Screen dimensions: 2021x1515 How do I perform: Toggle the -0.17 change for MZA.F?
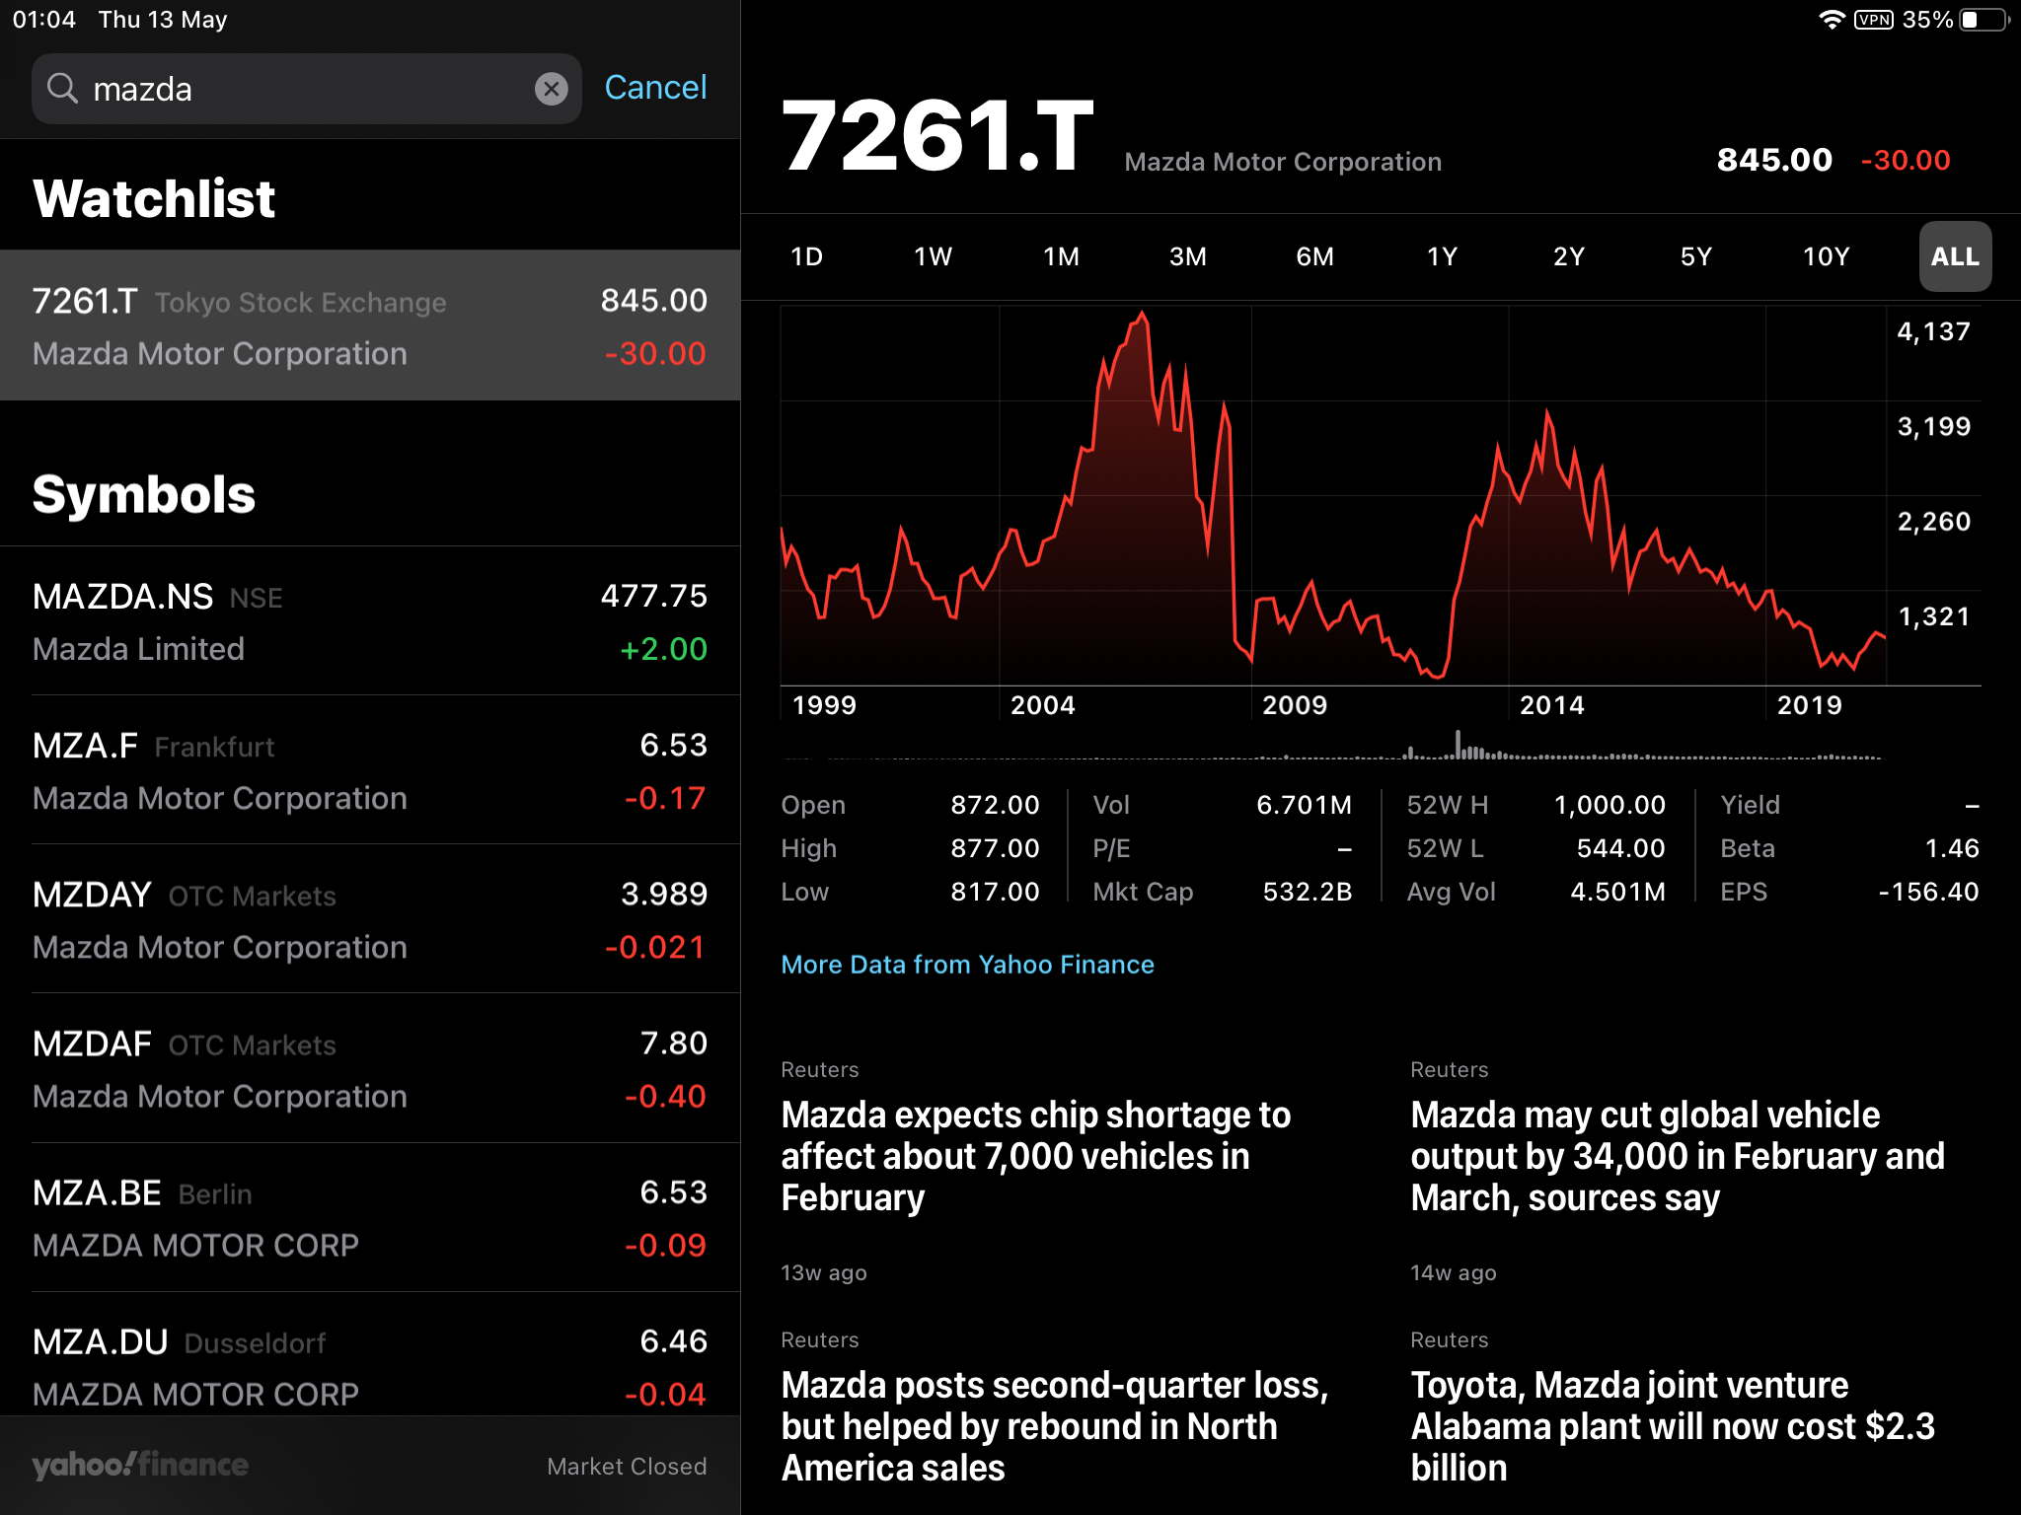click(x=665, y=798)
